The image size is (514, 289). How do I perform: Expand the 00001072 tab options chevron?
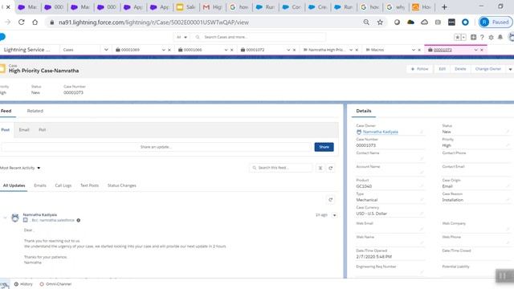[288, 50]
